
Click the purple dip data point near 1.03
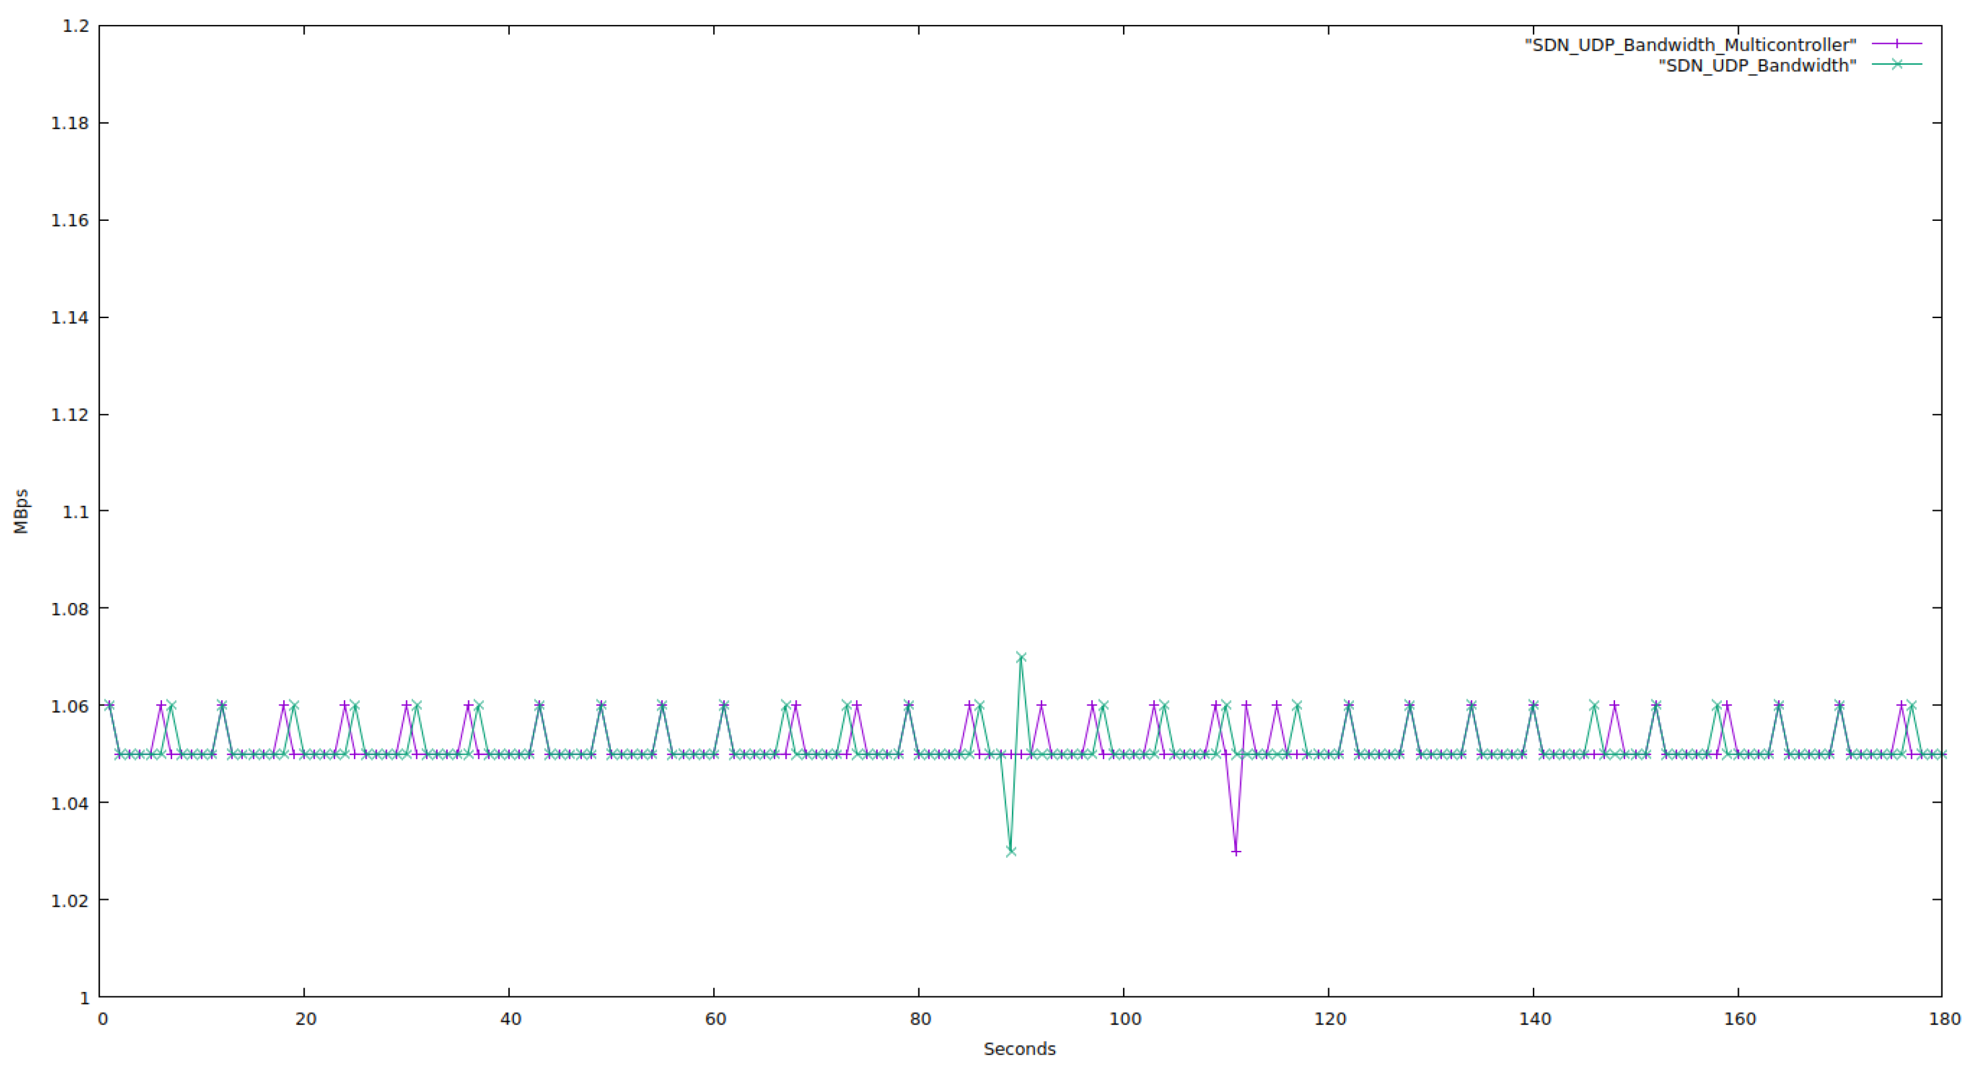(x=1236, y=851)
